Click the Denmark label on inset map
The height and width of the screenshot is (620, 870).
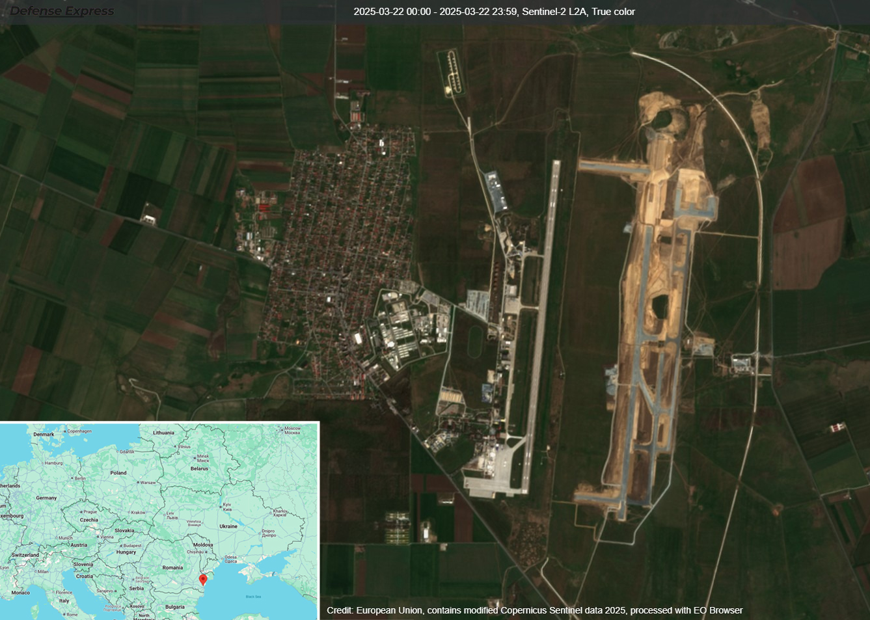(44, 434)
